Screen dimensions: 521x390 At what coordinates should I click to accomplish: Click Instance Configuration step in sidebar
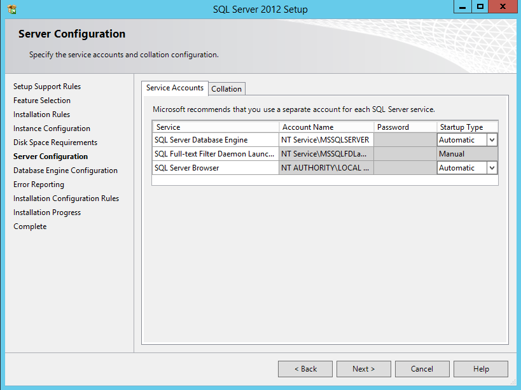[x=52, y=129]
